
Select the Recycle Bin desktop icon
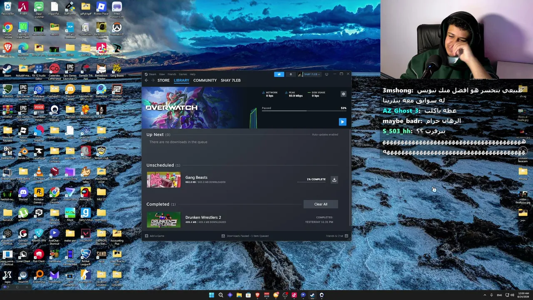coord(7,9)
